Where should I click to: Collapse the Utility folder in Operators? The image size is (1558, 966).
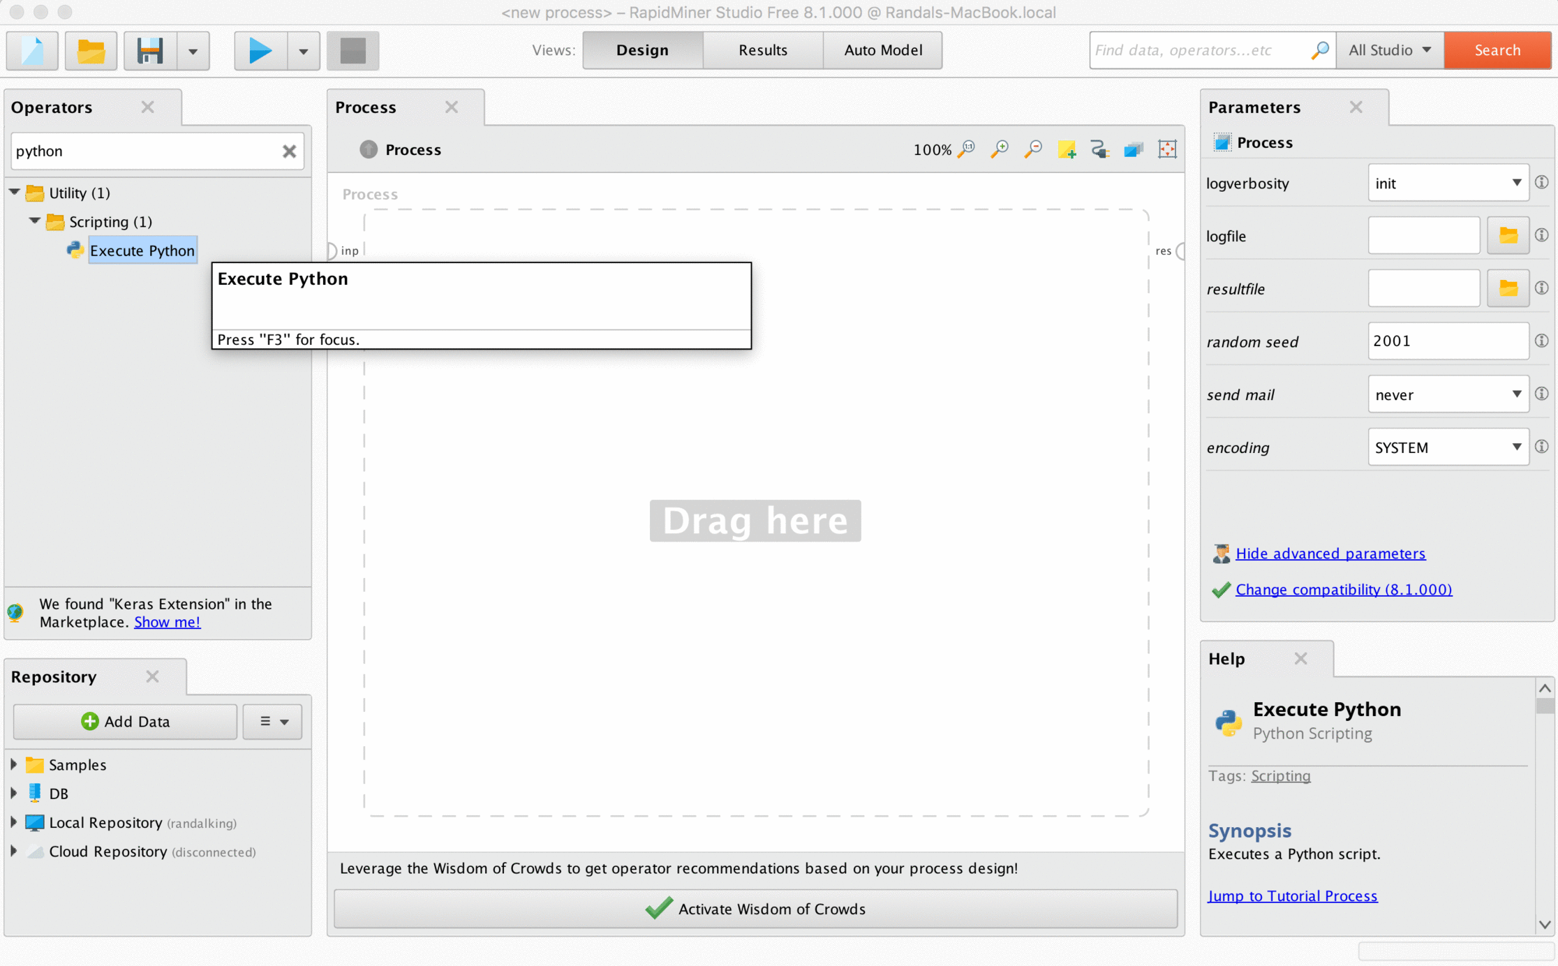[15, 192]
